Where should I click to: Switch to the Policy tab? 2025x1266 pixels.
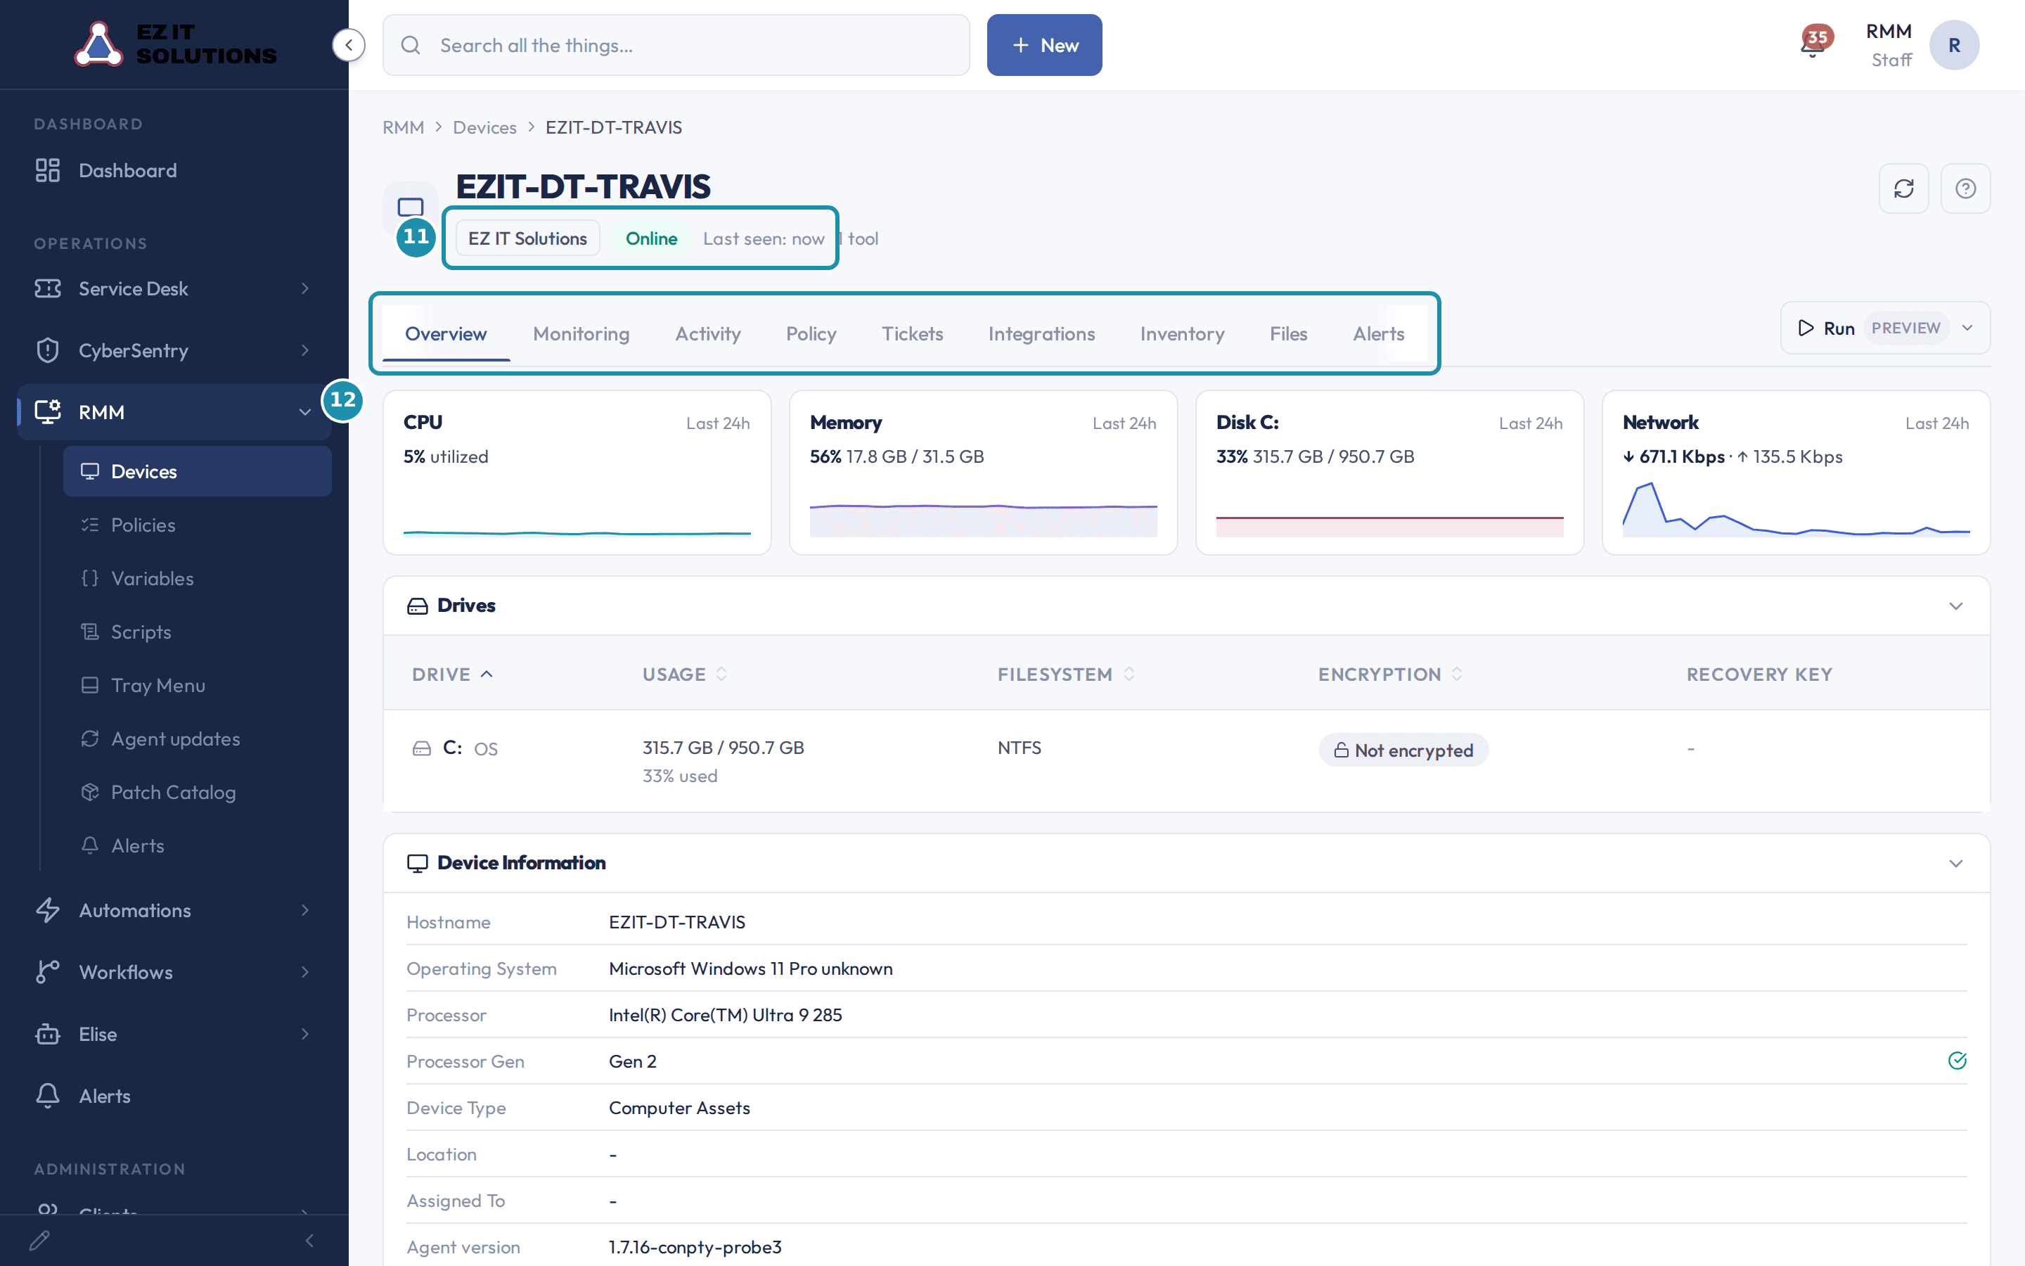811,334
